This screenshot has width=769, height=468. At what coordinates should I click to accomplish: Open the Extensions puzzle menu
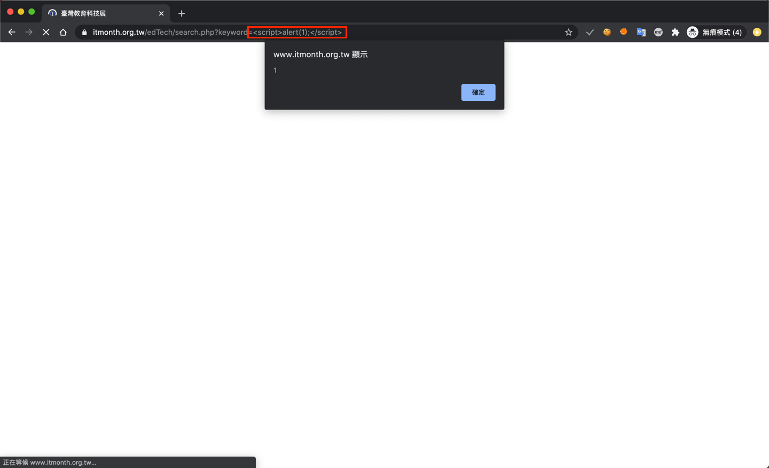point(676,33)
